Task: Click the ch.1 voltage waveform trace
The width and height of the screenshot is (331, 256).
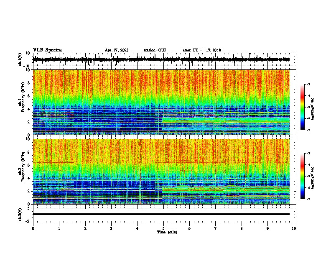Action: click(x=161, y=59)
